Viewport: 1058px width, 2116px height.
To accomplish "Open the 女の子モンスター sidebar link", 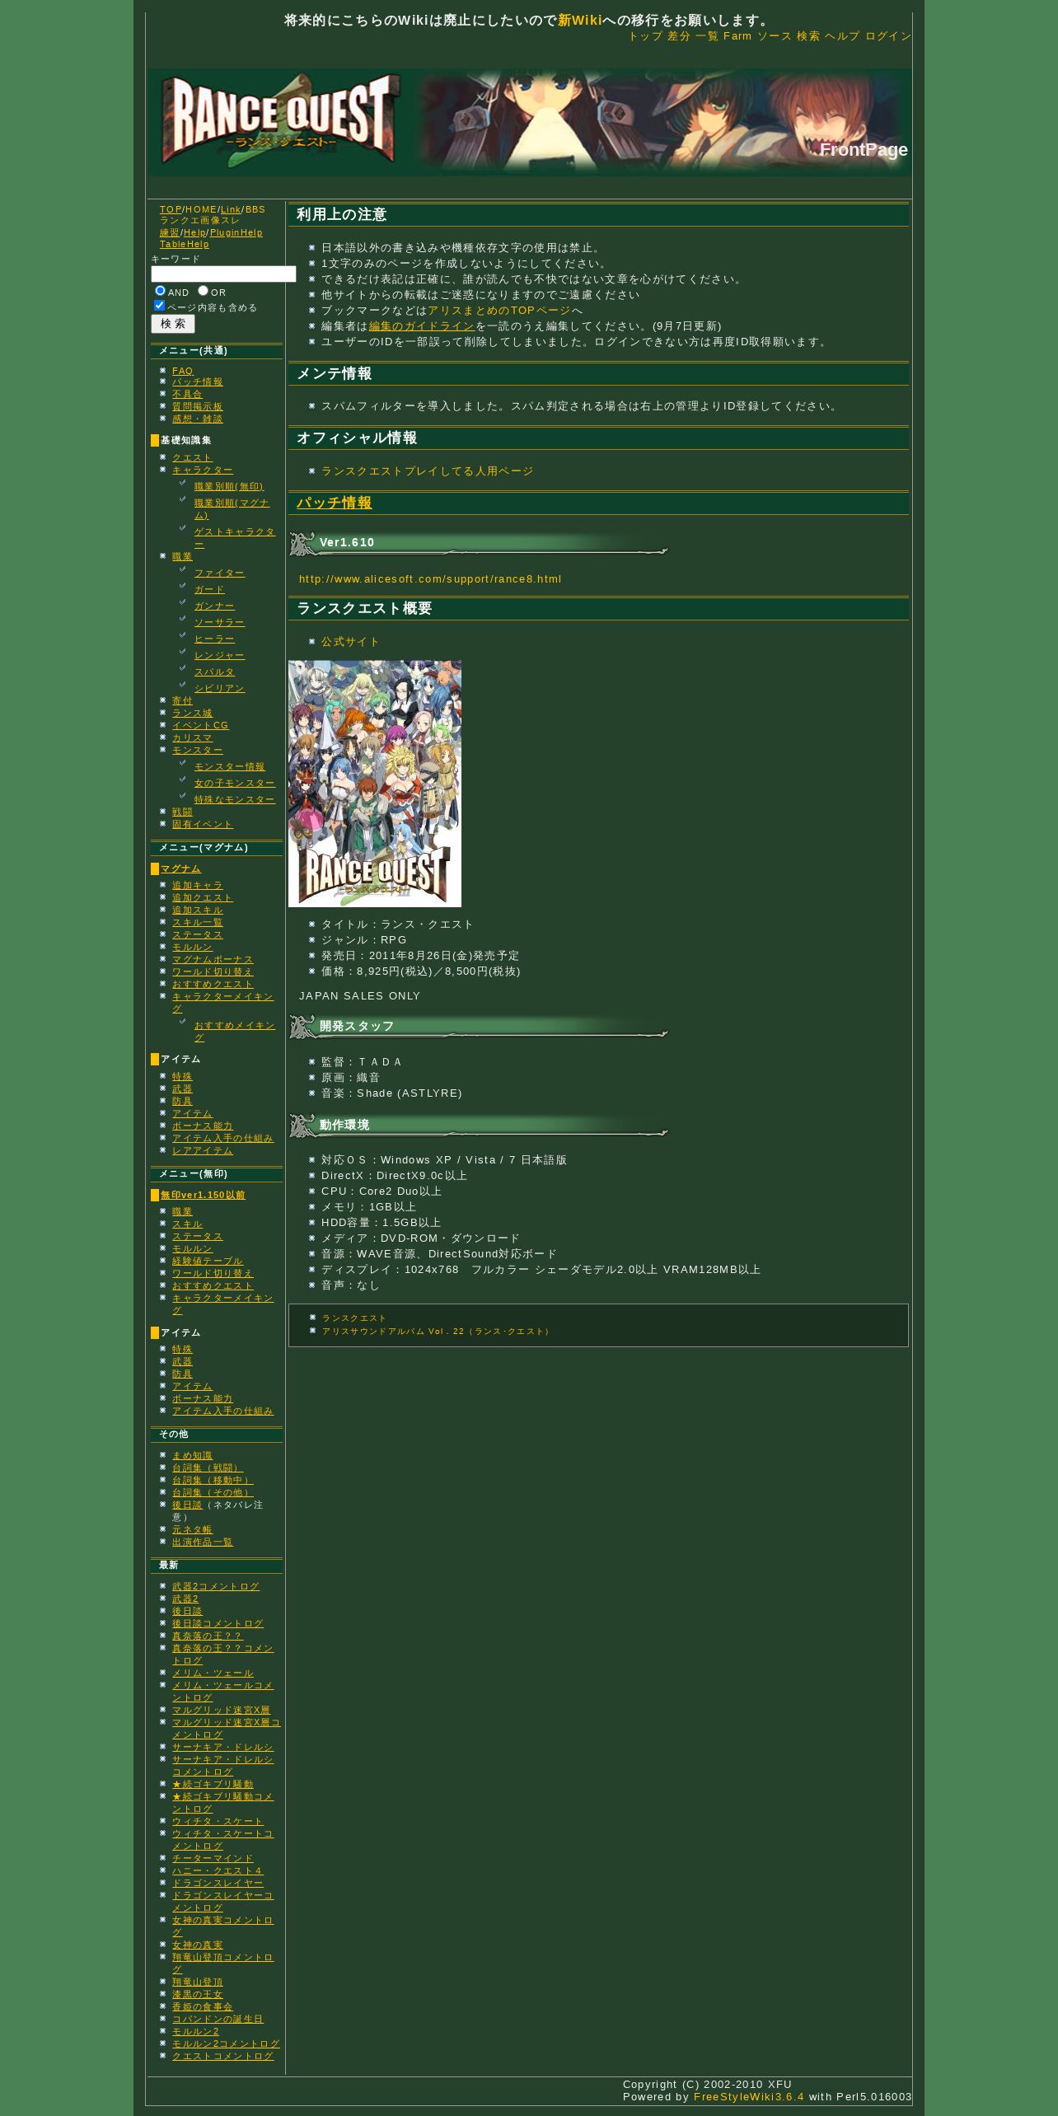I will pyautogui.click(x=235, y=784).
